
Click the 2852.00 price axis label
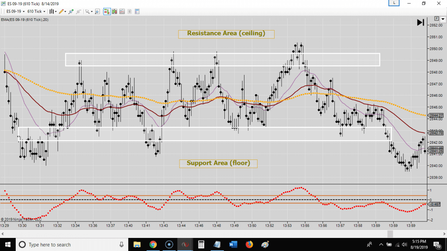(436, 25)
